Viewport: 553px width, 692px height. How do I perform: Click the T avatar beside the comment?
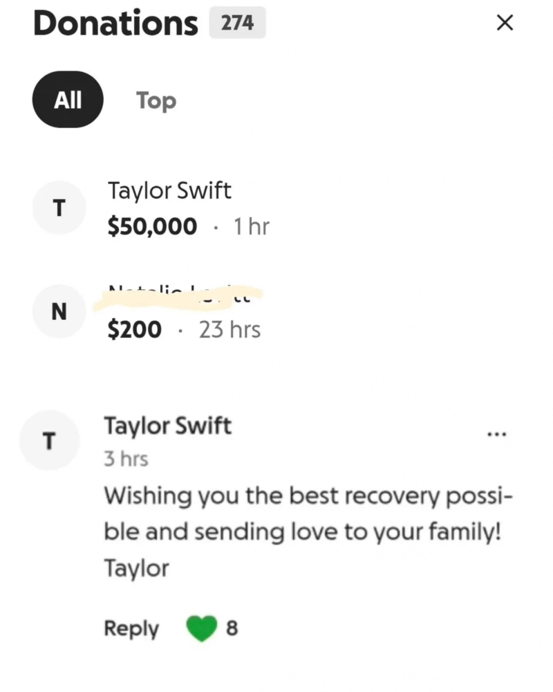point(49,440)
